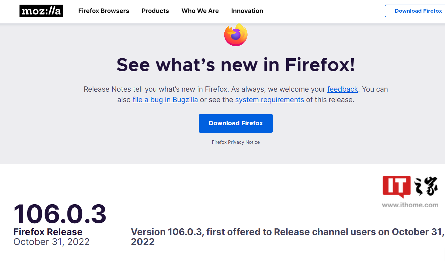Click the 106.0.3 version number

coord(60,214)
